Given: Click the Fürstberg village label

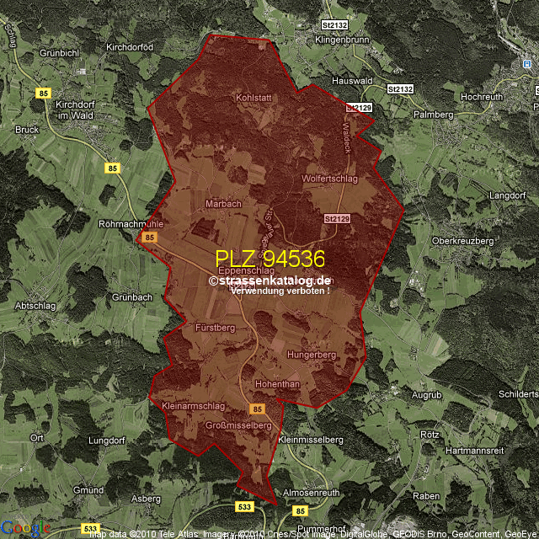Looking at the screenshot, I should 213,326.
